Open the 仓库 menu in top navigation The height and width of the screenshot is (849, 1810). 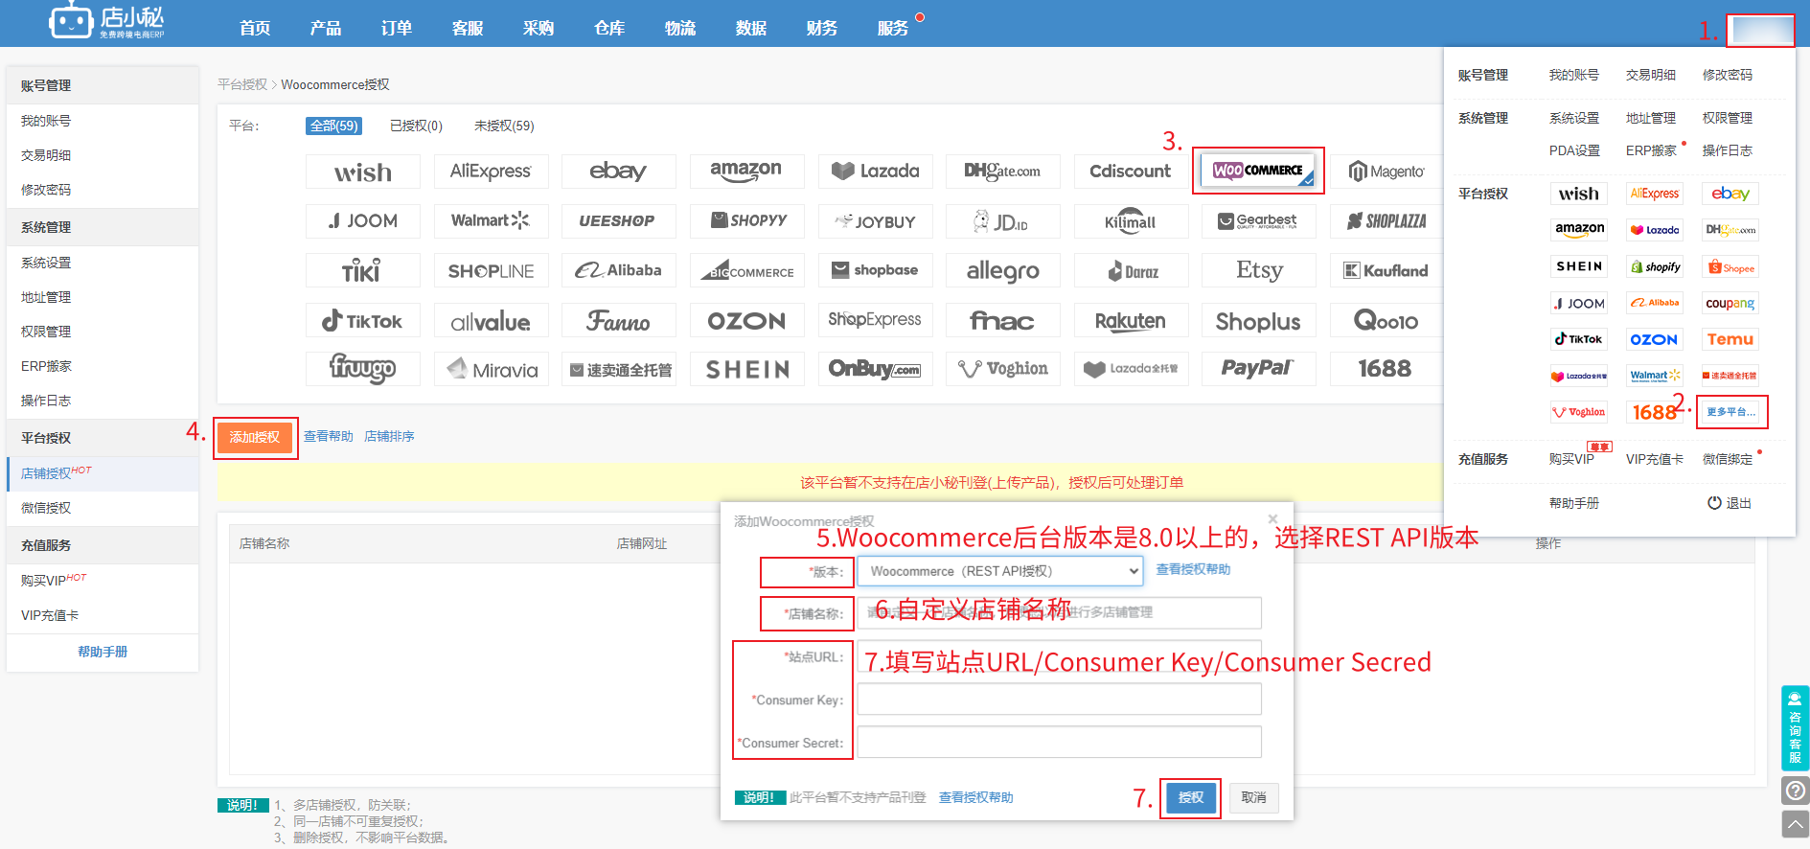coord(609,28)
